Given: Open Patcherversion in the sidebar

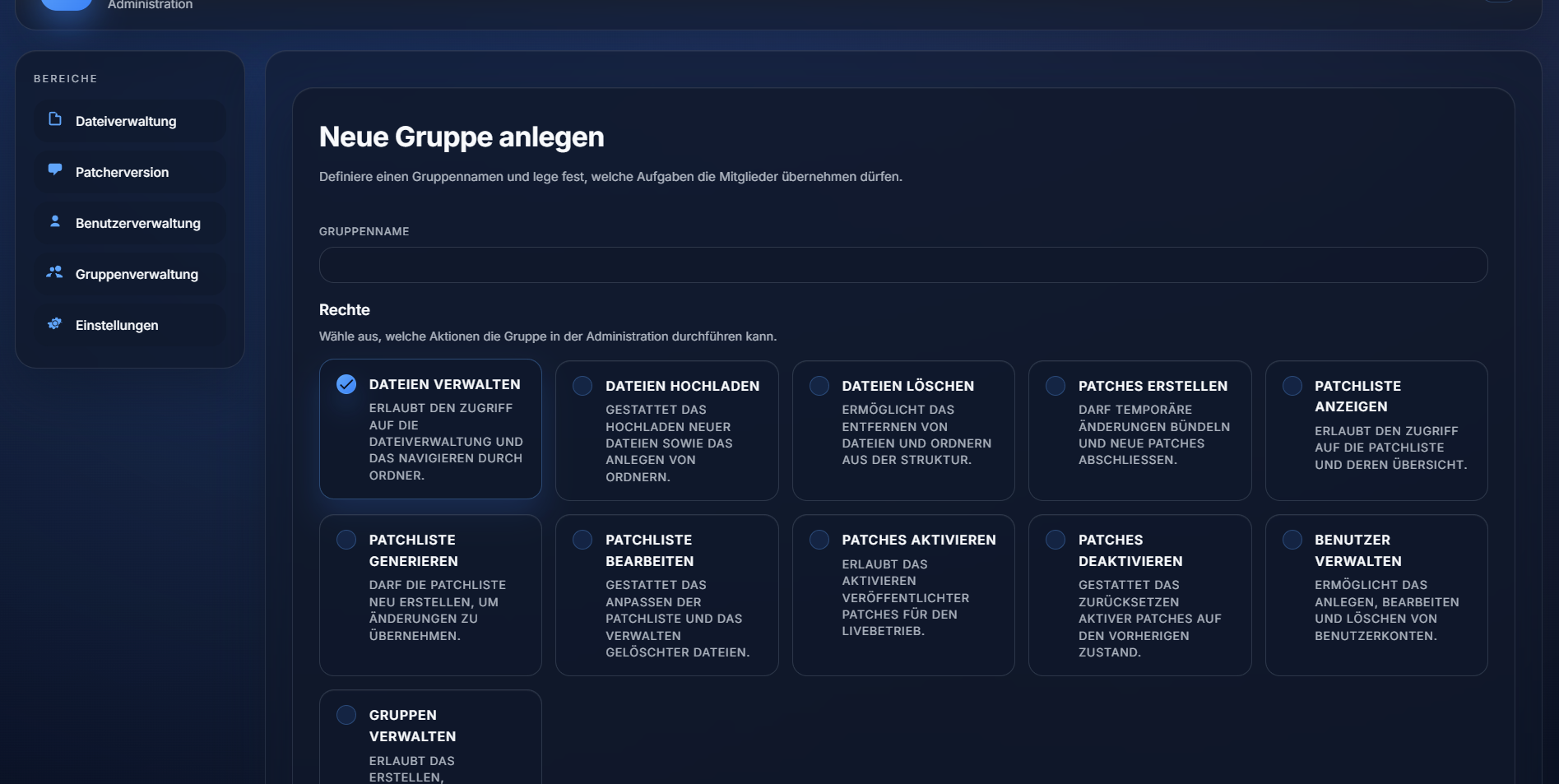Looking at the screenshot, I should coord(130,172).
